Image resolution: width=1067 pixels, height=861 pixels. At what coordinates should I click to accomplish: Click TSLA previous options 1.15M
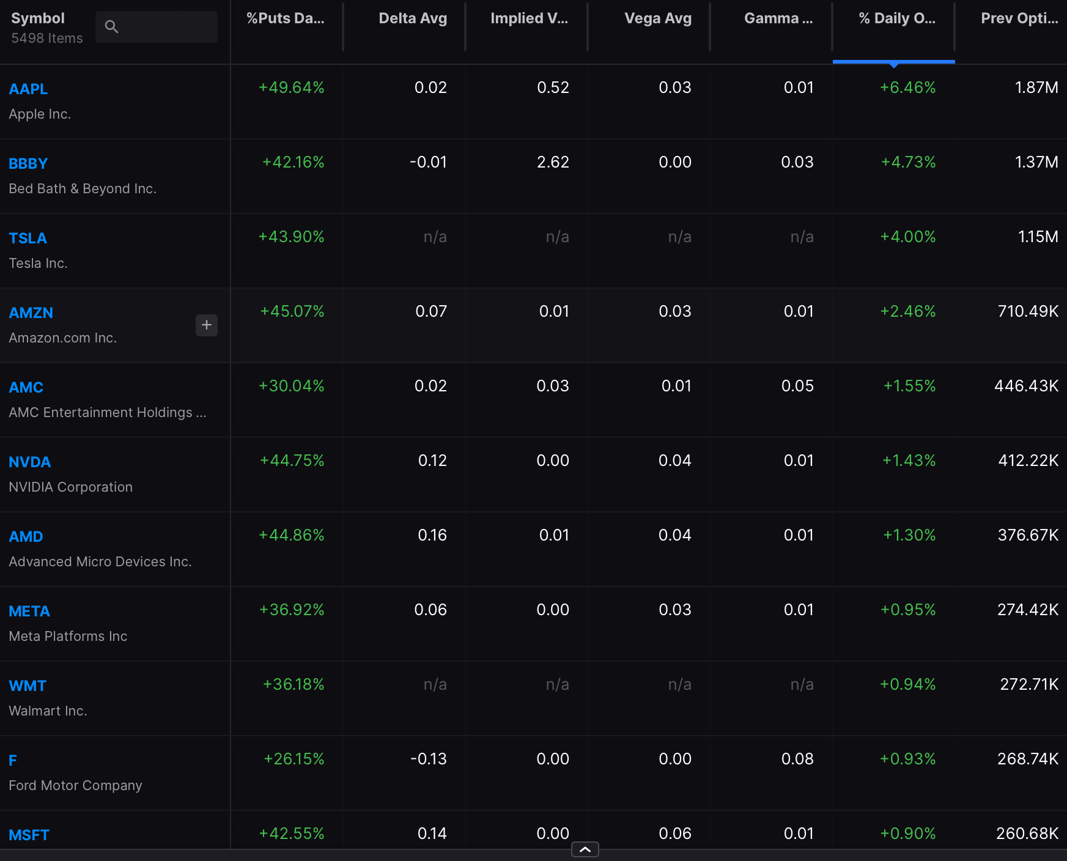pyautogui.click(x=1038, y=237)
